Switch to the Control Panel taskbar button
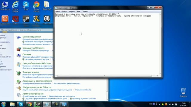 [64, 104]
